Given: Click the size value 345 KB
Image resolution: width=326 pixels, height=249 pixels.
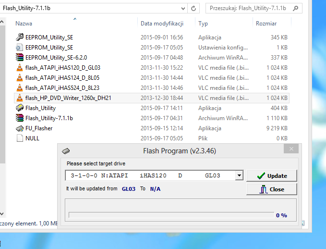Looking at the screenshot, I should click(279, 37).
